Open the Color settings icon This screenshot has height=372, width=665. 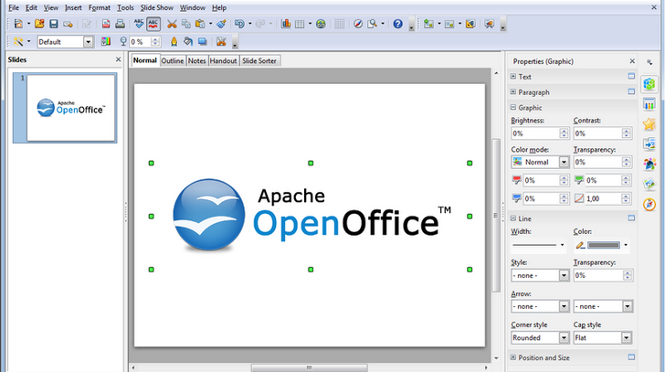point(106,41)
